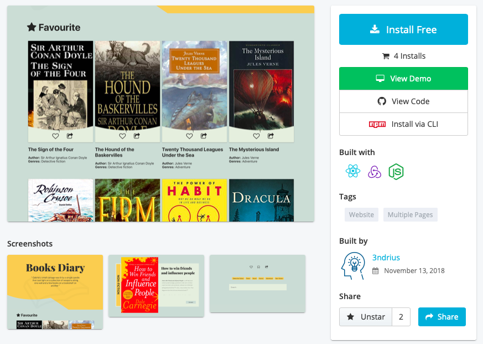
Task: Open The Sign of the Four cover
Action: [x=60, y=85]
